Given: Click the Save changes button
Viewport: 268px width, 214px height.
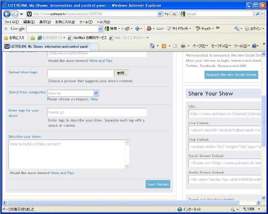Looking at the screenshot, I should click(158, 184).
